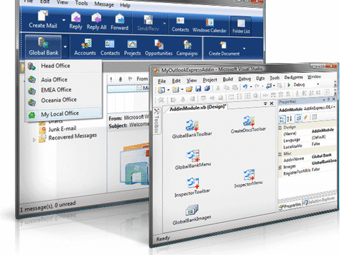Select the GlobalBankImages component
The width and height of the screenshot is (340, 255).
pos(192,215)
